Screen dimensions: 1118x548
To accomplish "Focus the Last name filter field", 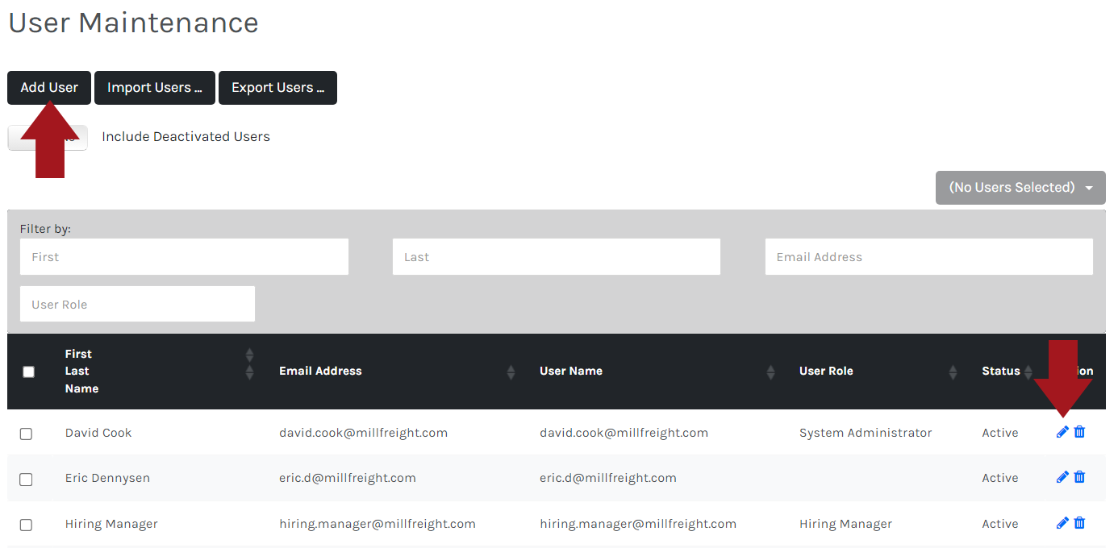I will click(557, 257).
